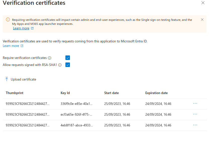Screen dimensions: 212x144
Task: Open Learn more link inside warning banner
Action: click(21, 28)
